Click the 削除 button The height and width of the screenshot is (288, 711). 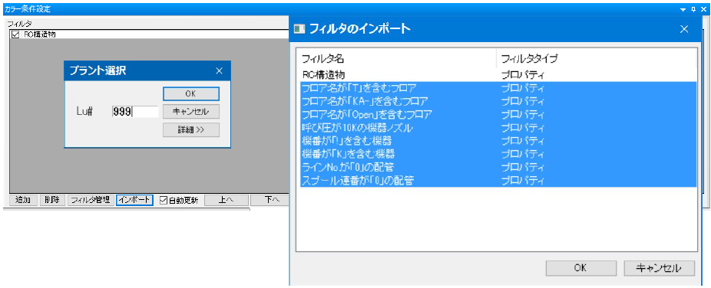click(53, 200)
